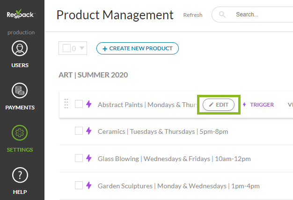Click the Trigger link for Abstract Paints
The height and width of the screenshot is (200, 293).
[258, 105]
